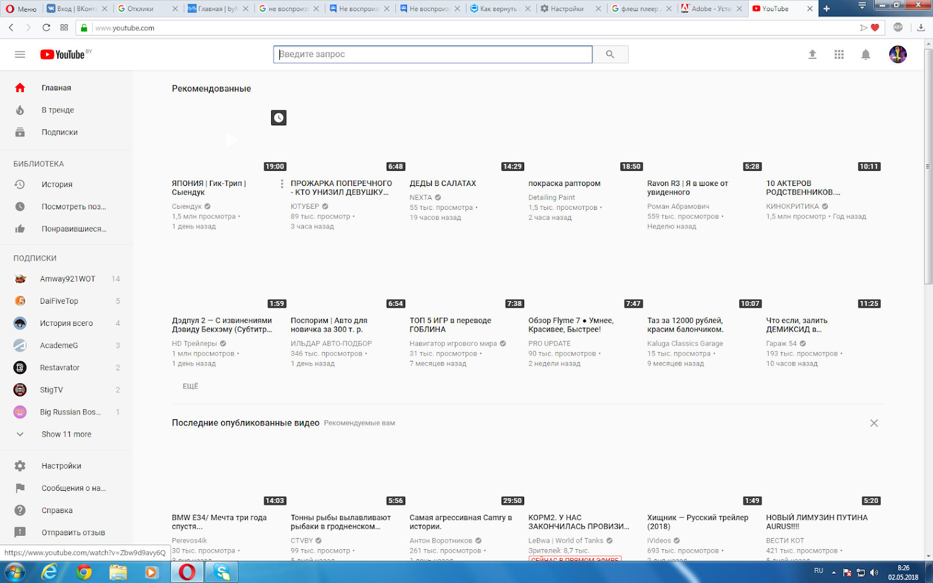Open the Windows Start button

click(16, 572)
